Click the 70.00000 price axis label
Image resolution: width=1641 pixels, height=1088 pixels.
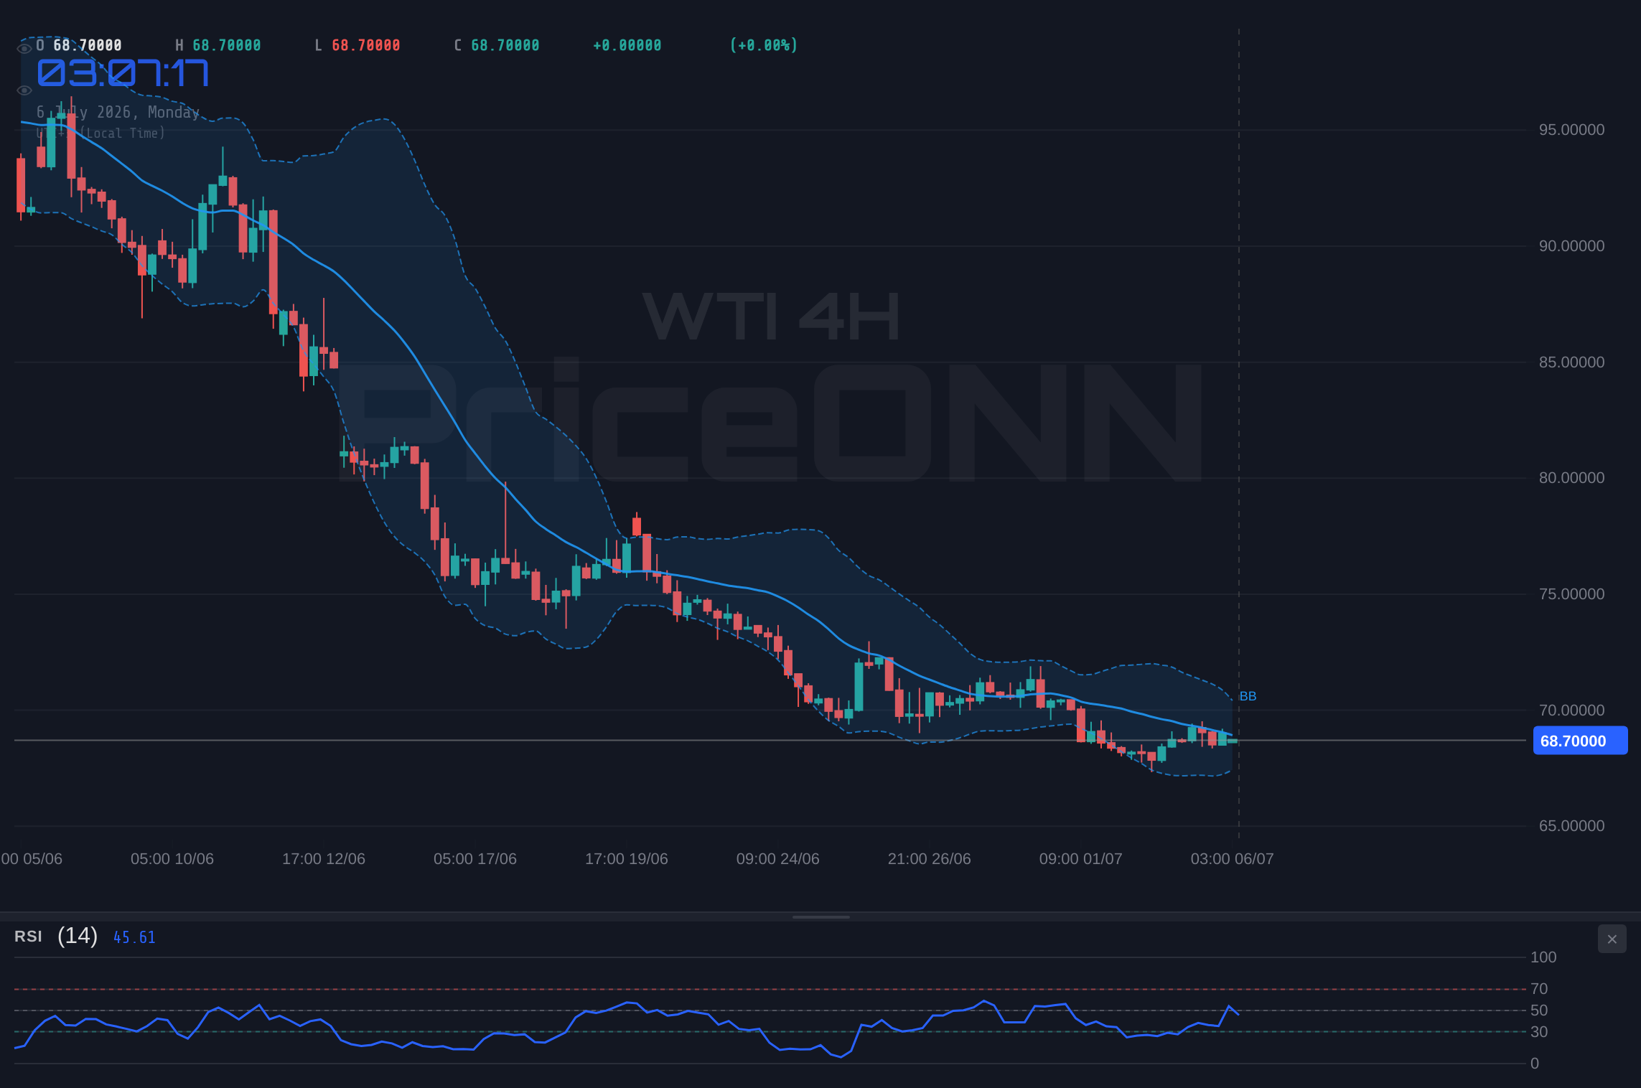[1571, 711]
